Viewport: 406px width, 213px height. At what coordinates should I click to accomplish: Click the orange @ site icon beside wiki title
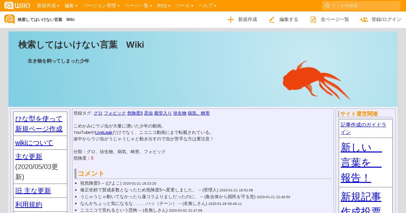coord(9,19)
